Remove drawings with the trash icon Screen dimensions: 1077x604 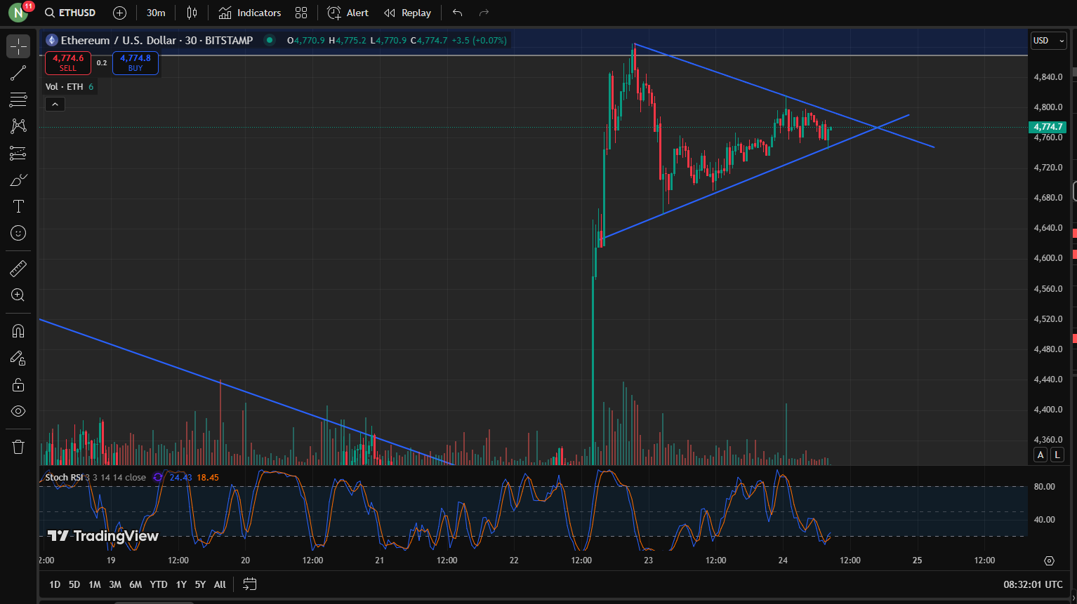18,447
